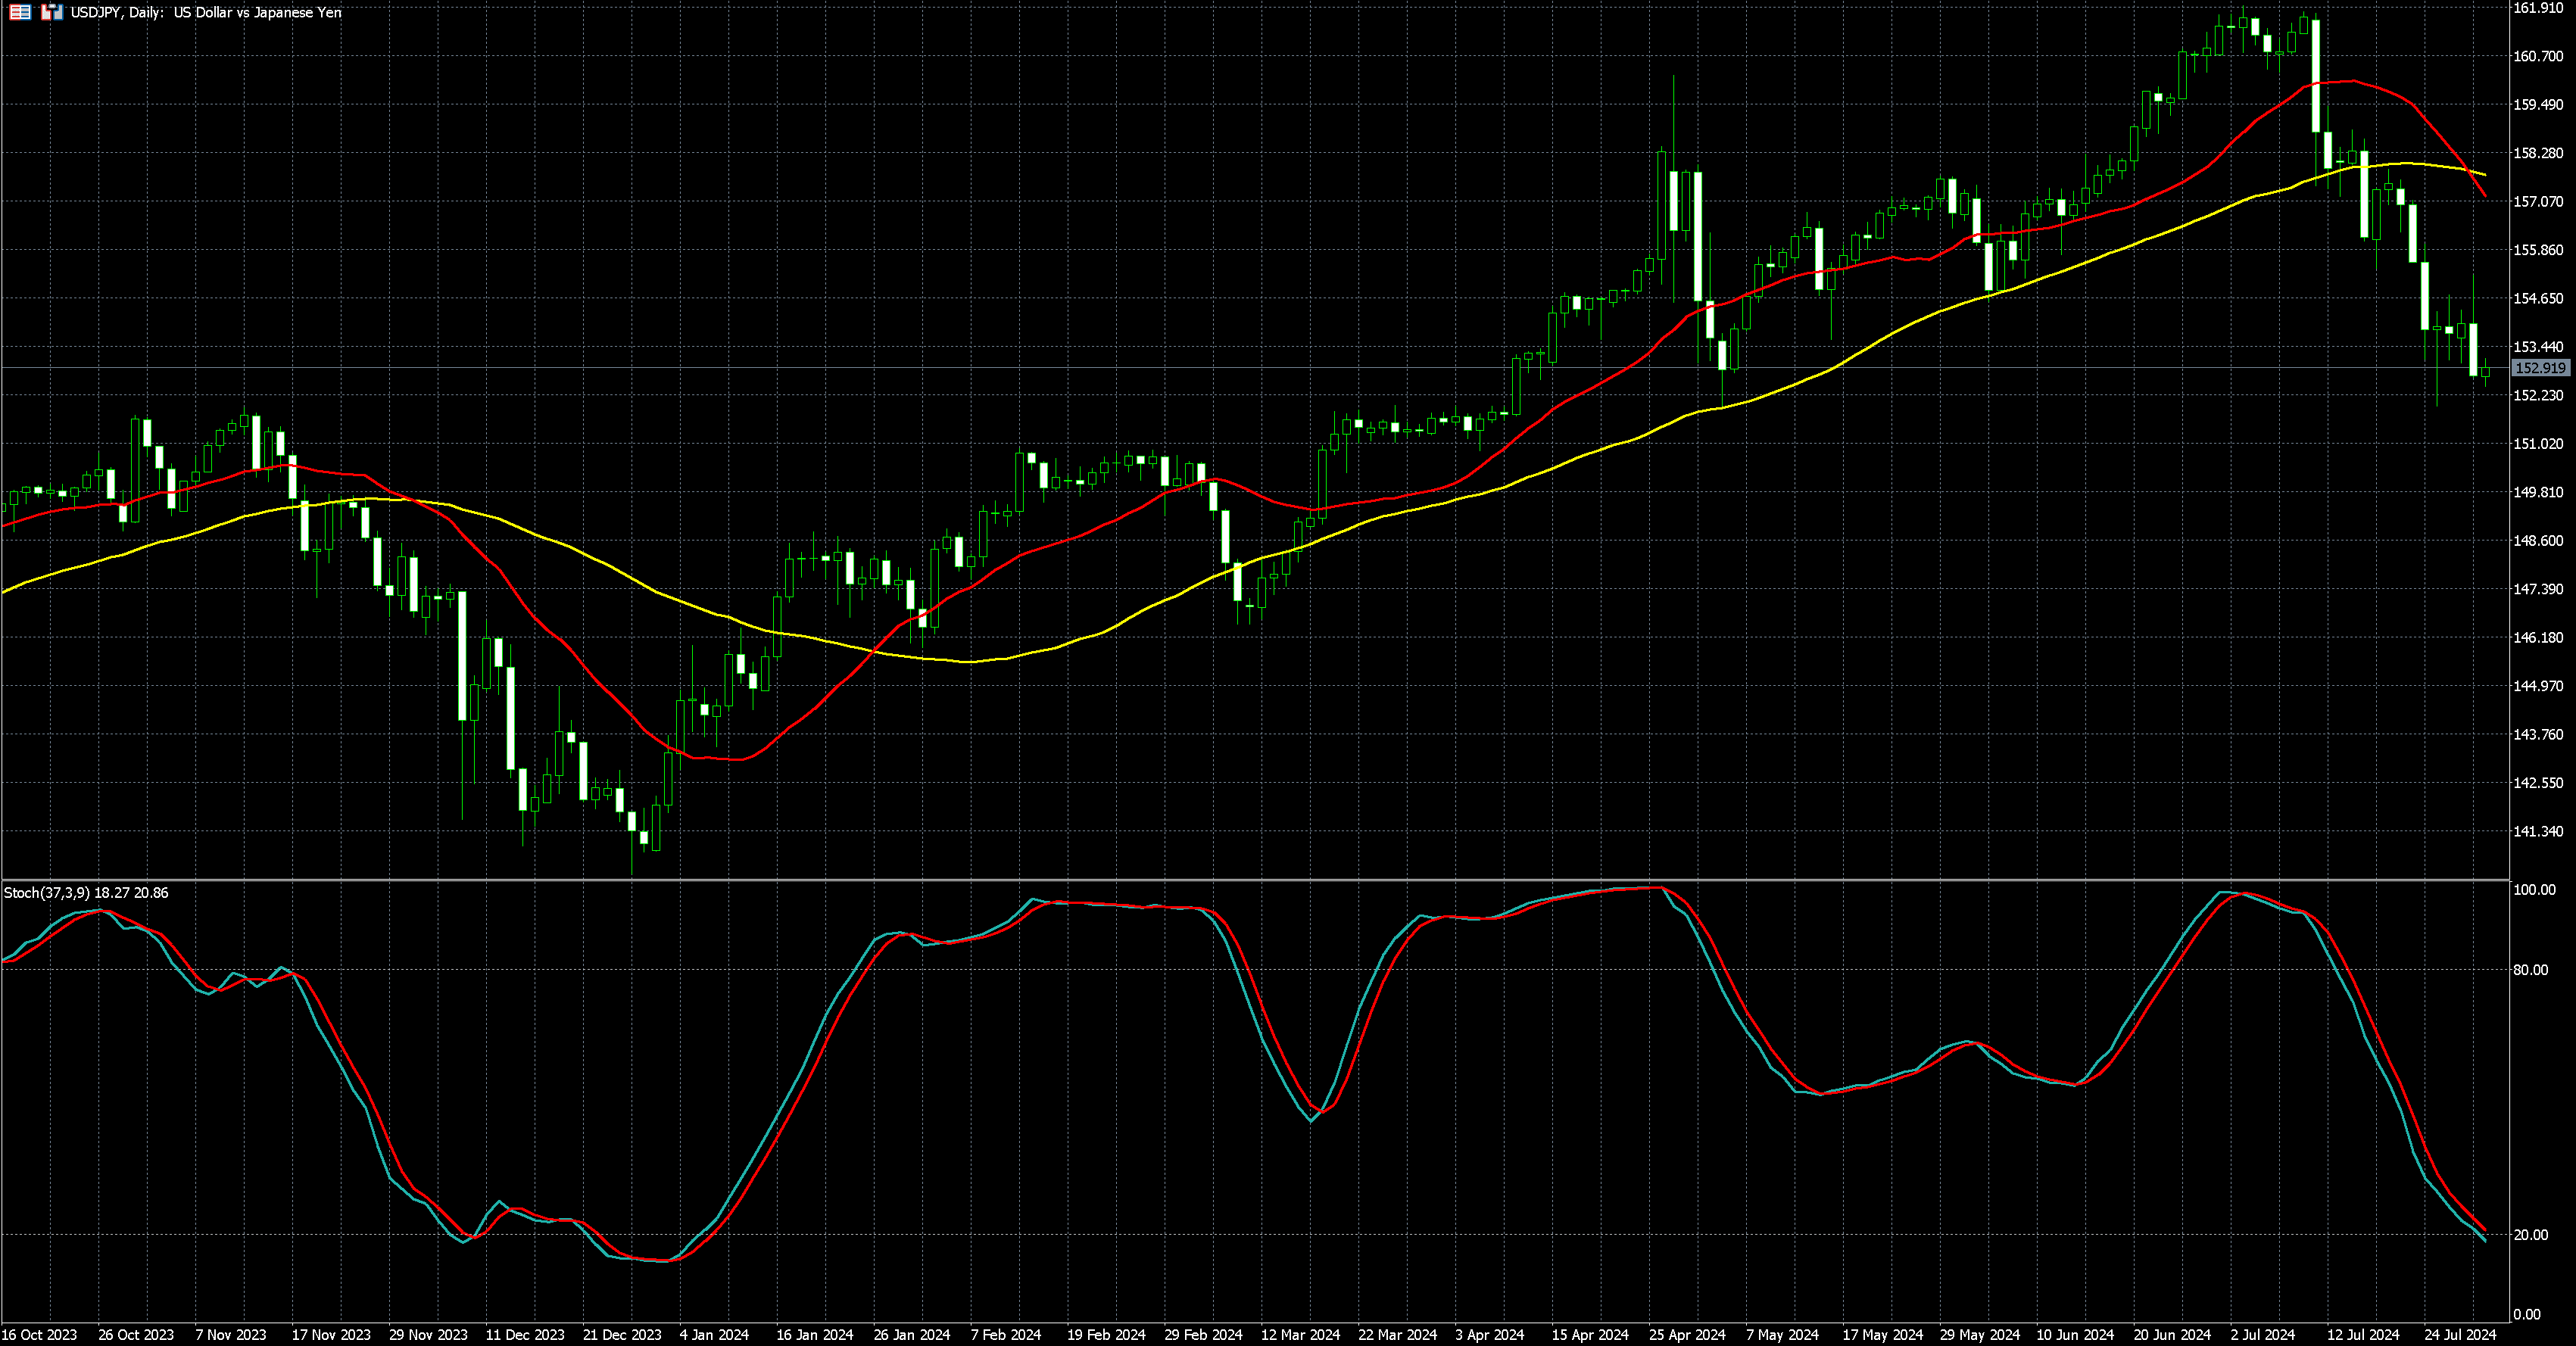Image resolution: width=2576 pixels, height=1346 pixels.
Task: Click the 100.00 Stochastic scale label
Action: click(x=2534, y=890)
